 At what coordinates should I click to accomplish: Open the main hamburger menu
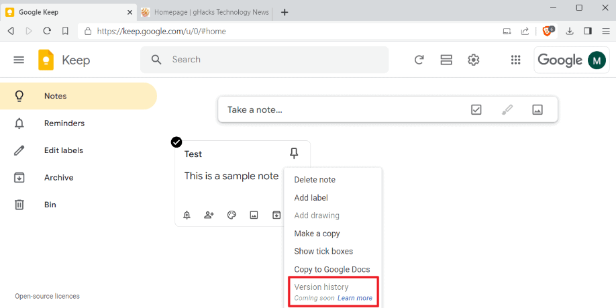pos(19,60)
